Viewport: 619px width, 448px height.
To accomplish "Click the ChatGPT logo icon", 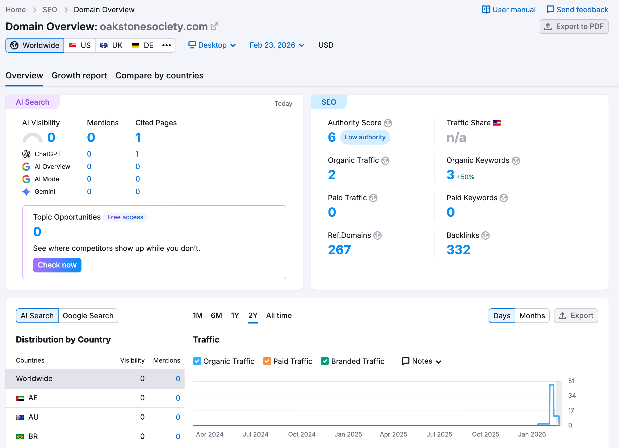I will coord(26,154).
